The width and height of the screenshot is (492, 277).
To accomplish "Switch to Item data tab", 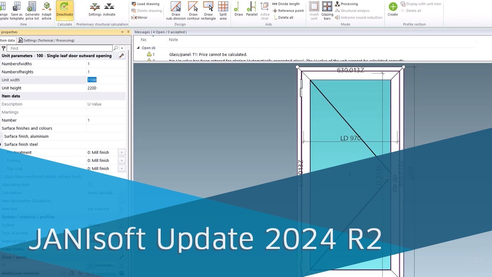I will (x=7, y=40).
